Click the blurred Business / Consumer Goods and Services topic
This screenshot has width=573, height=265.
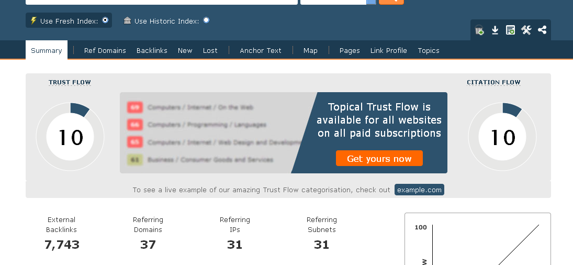(x=210, y=160)
